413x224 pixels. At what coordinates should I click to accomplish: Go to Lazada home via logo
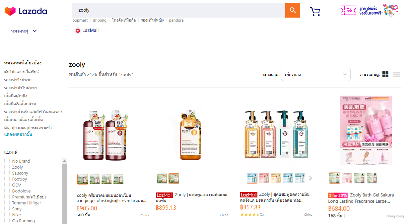[26, 11]
